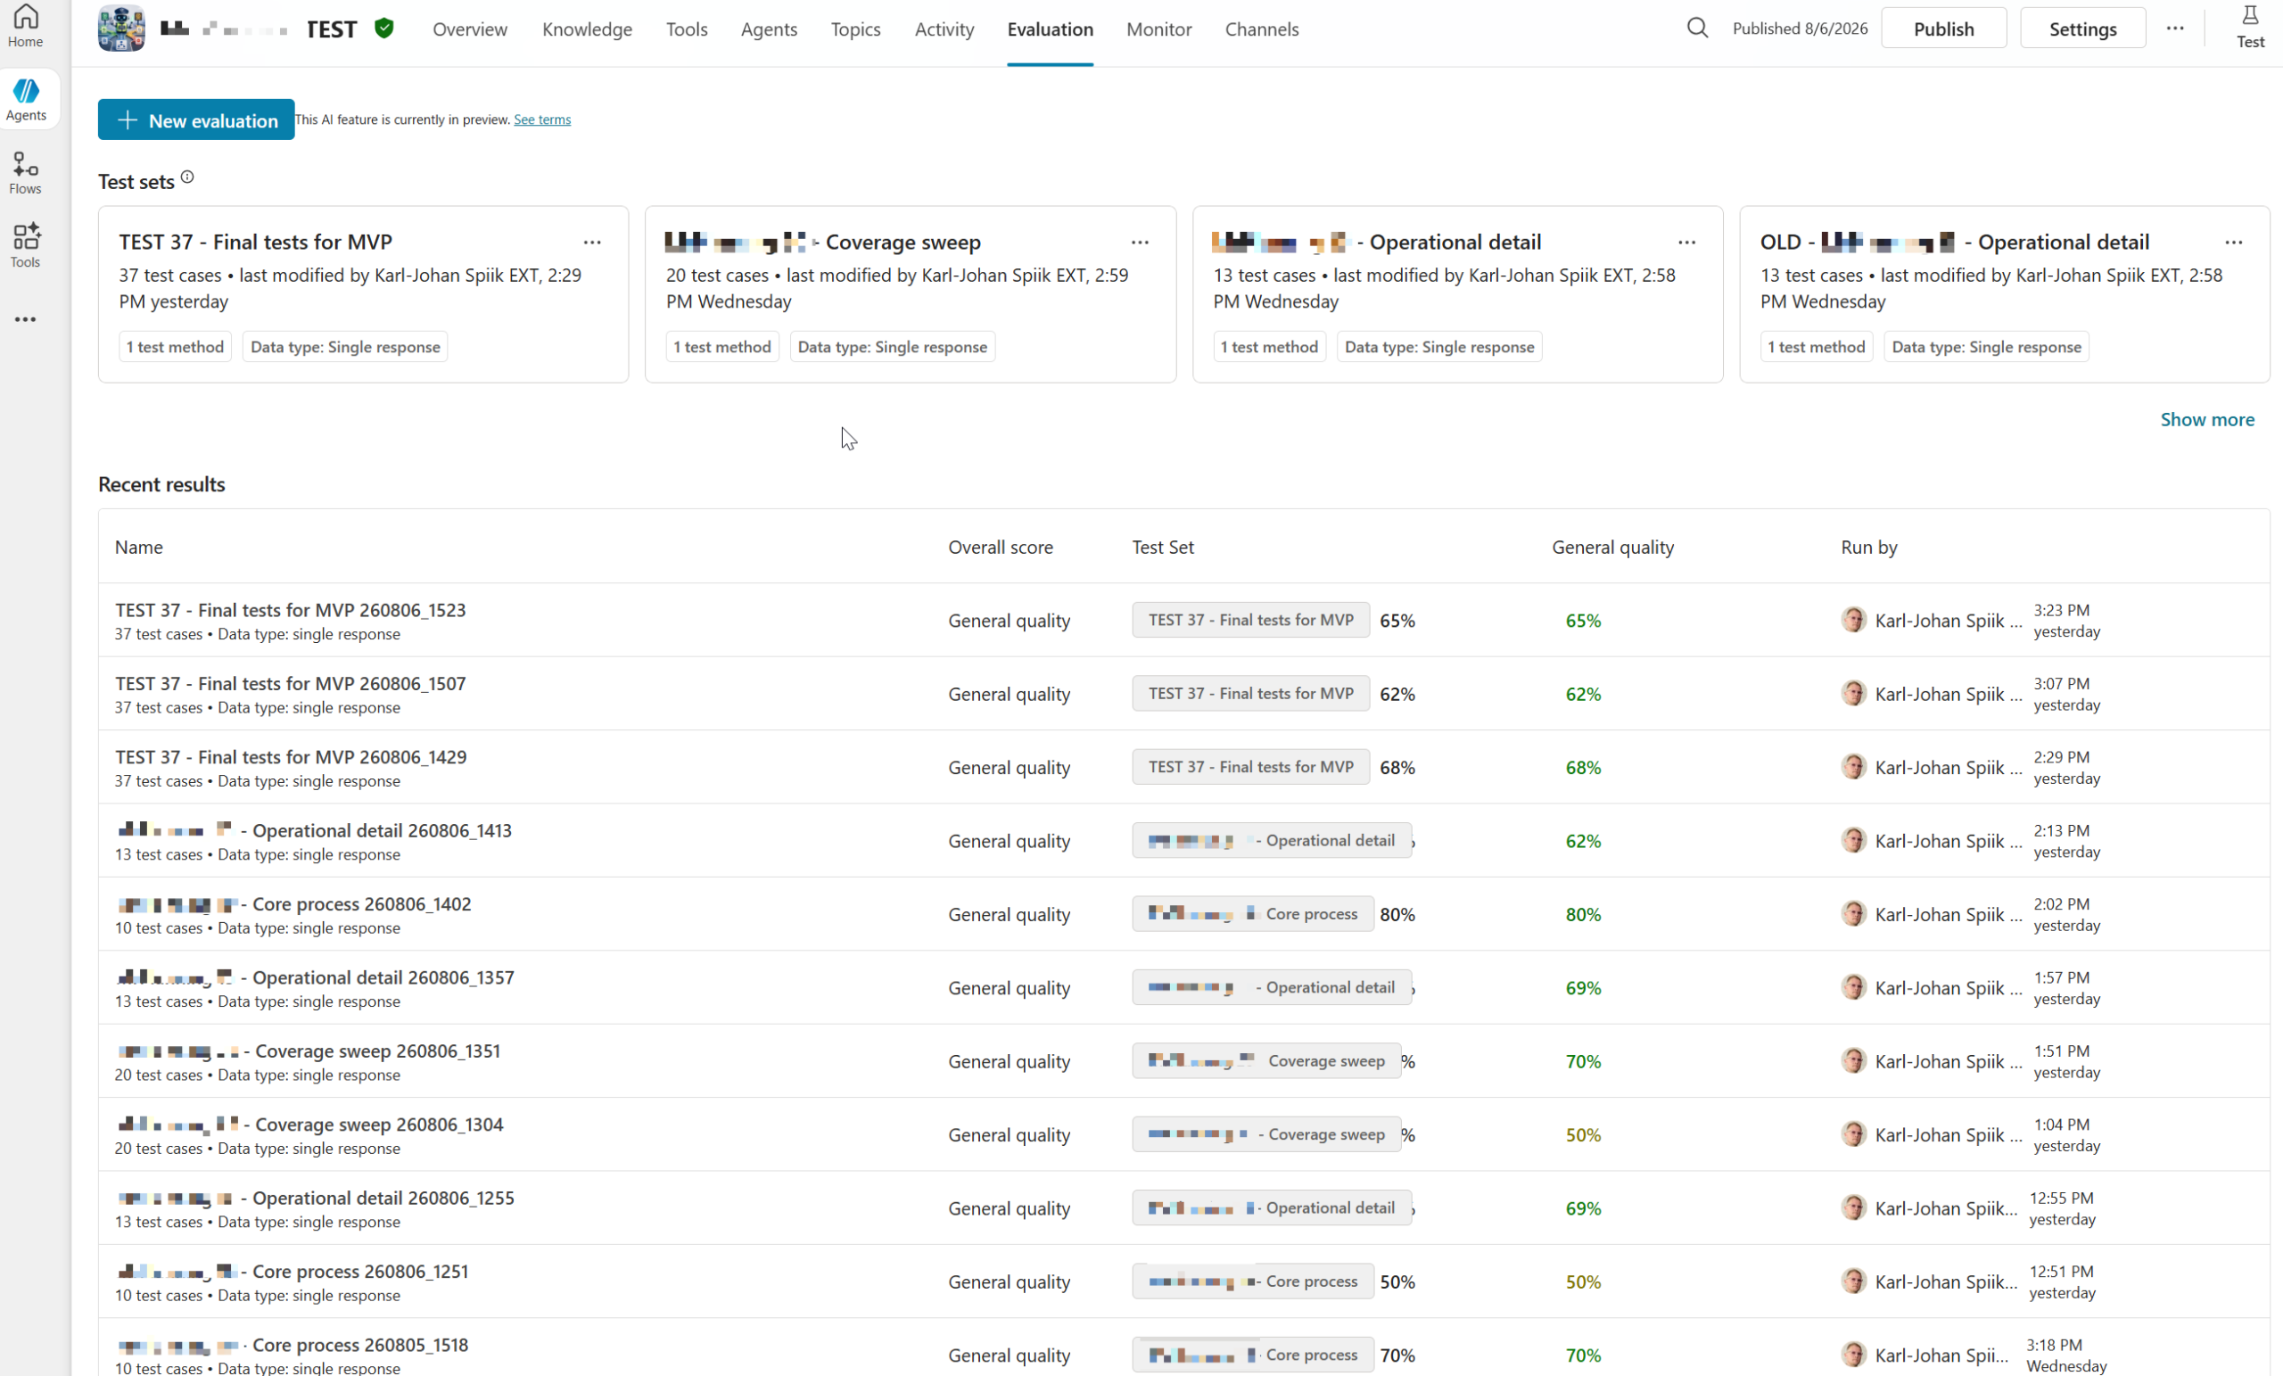This screenshot has width=2283, height=1376.
Task: Open the Settings button
Action: click(x=2082, y=29)
